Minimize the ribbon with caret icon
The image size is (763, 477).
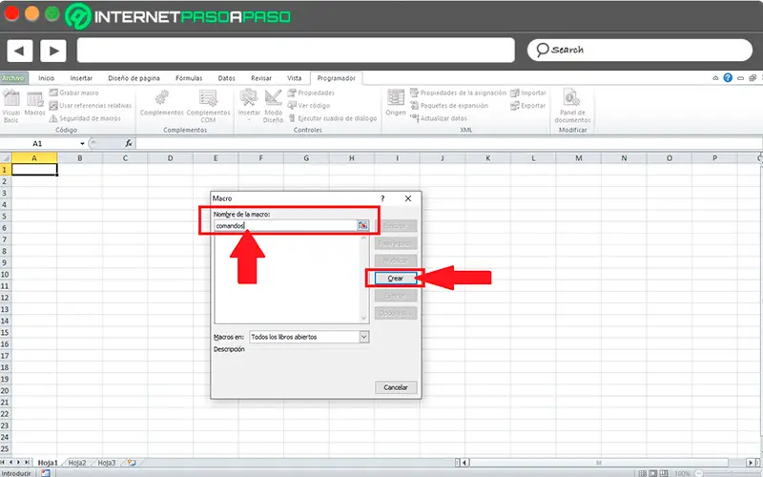[x=716, y=78]
